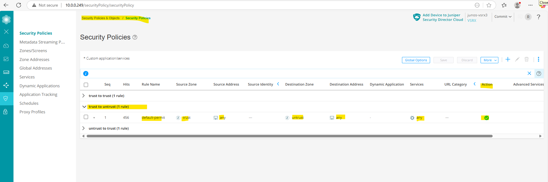Collapse columns arrow after URL Category

click(x=475, y=84)
